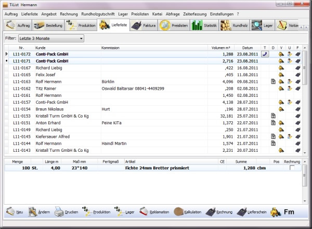Click the user icon in row L11-0145
Viewport: 312px width, 229px height.
click(290, 136)
